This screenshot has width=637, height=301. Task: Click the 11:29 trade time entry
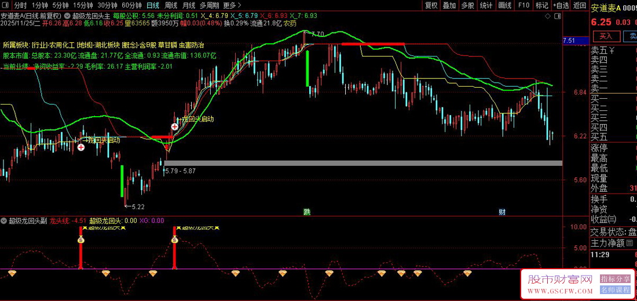point(600,254)
